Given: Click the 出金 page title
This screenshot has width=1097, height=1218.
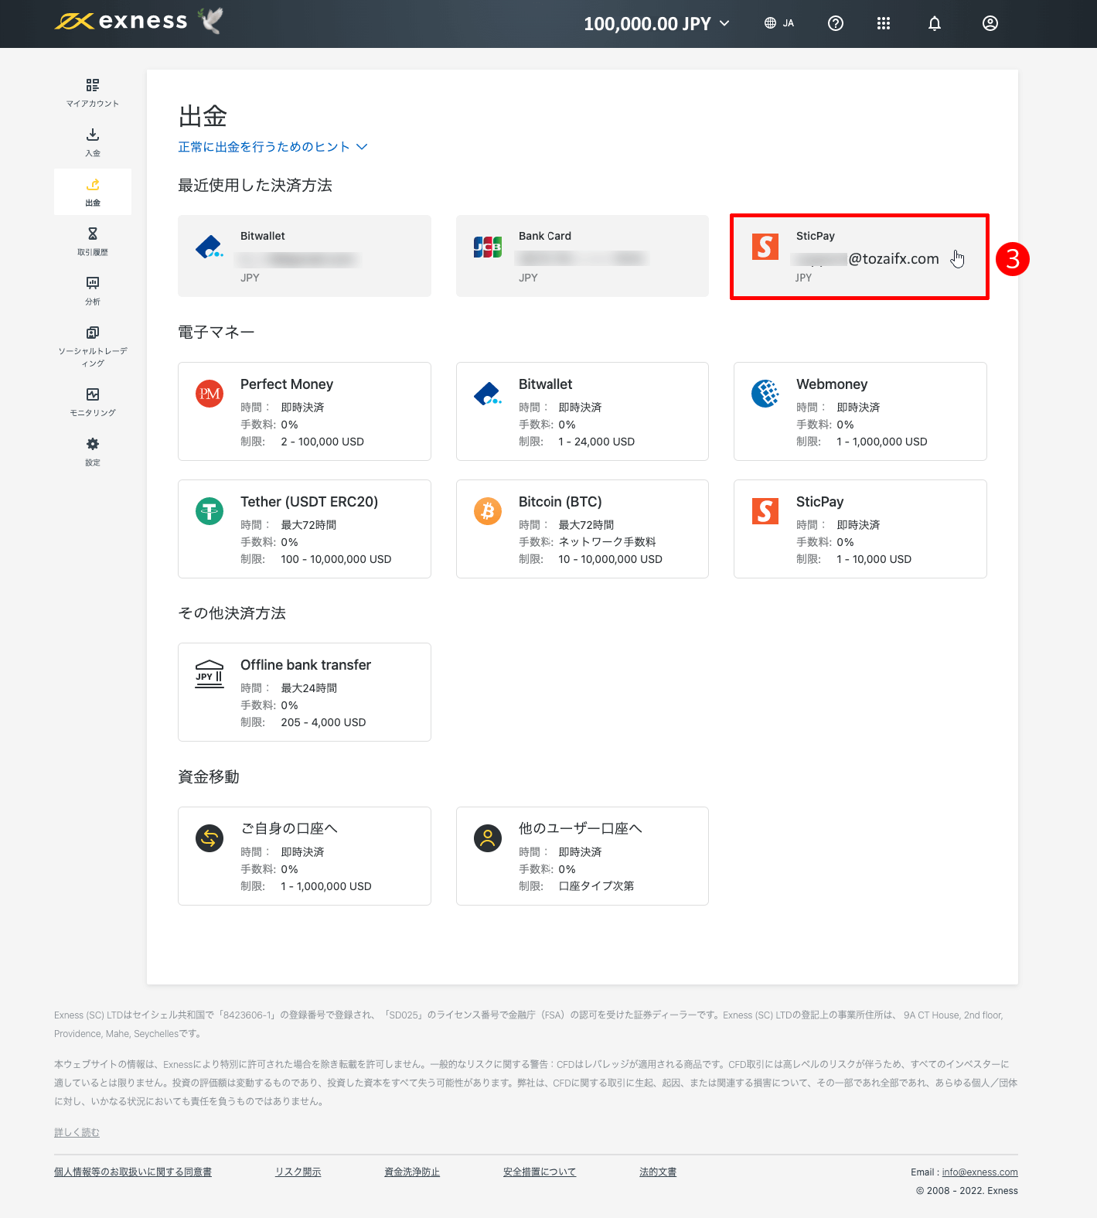Looking at the screenshot, I should 203,117.
